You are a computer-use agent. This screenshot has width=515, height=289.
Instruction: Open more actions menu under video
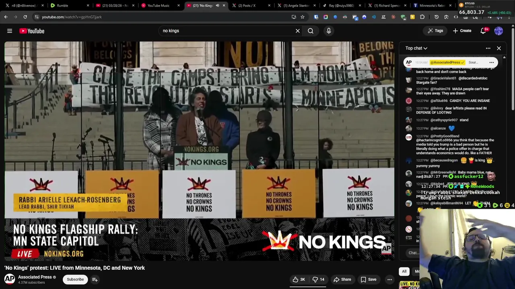[x=389, y=279]
